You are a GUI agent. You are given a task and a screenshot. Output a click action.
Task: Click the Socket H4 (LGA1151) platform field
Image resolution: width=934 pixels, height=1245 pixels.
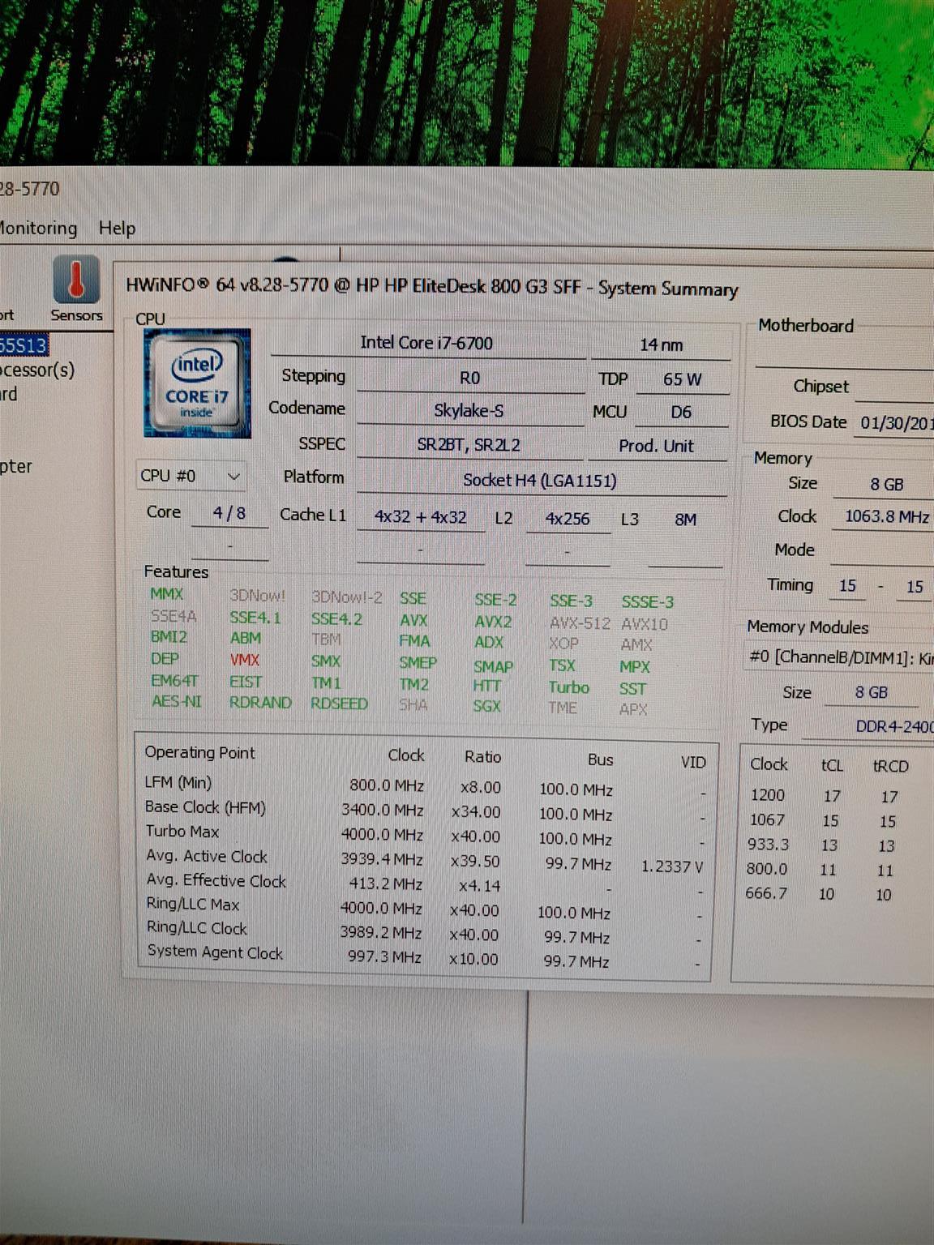(x=540, y=481)
